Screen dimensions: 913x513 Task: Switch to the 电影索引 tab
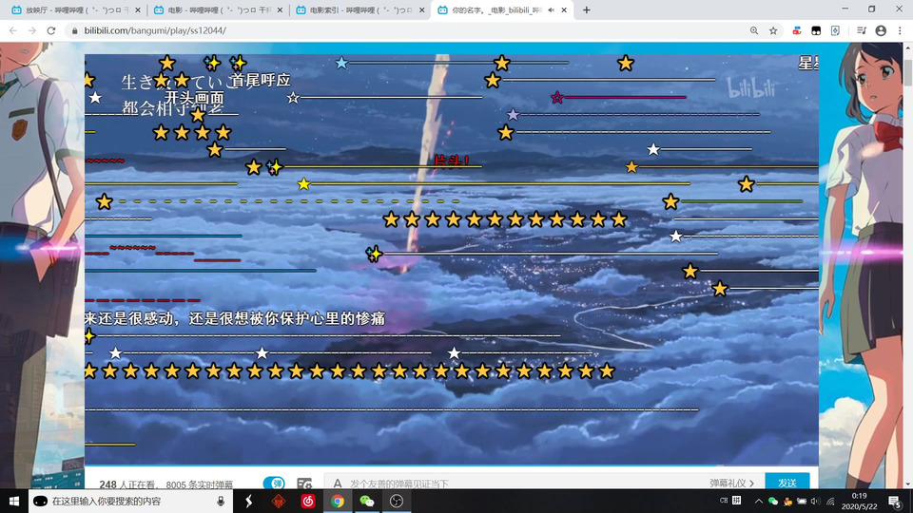359,9
